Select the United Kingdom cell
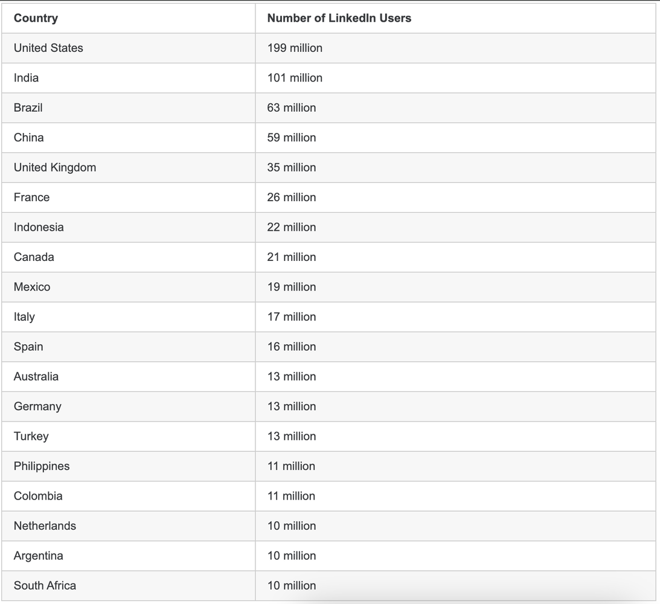This screenshot has height=604, width=660. (x=55, y=167)
